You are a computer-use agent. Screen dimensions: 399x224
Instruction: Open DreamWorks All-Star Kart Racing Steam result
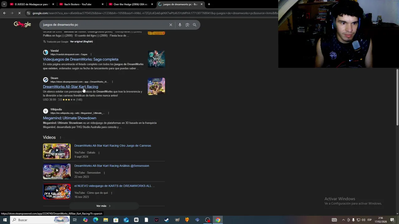70,86
